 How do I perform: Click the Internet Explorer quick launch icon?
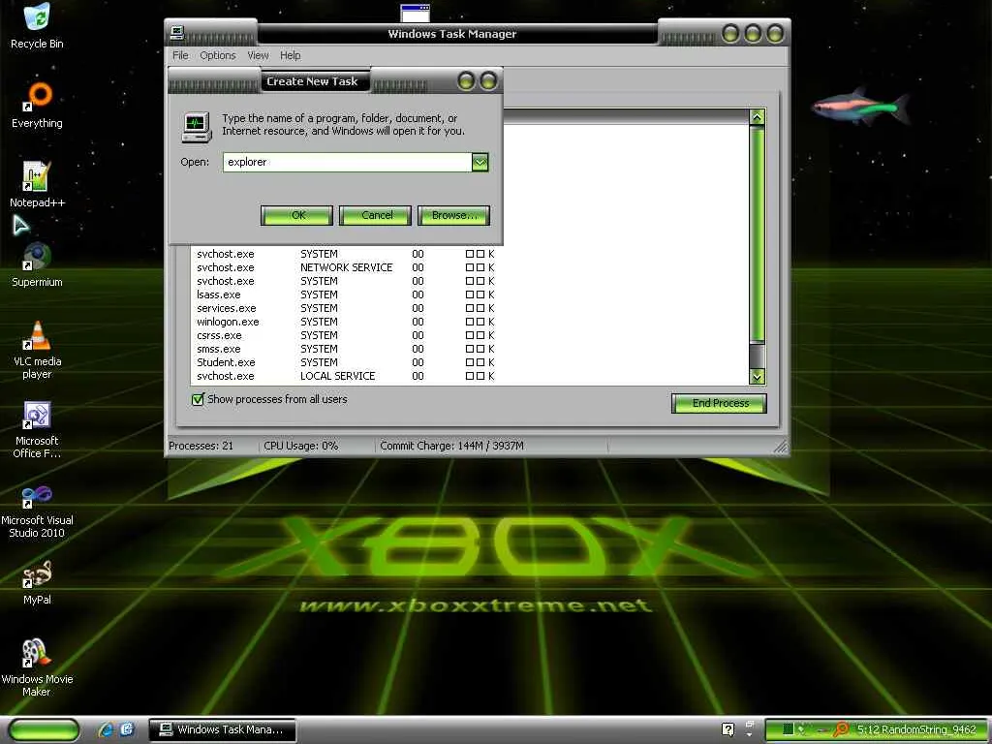coord(106,729)
